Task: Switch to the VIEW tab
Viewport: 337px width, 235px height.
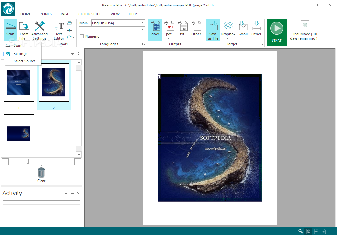Action: pyautogui.click(x=115, y=14)
